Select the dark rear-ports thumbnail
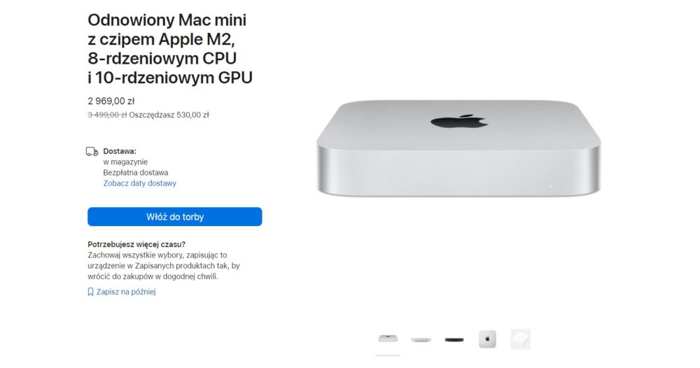Viewport: 700px width, 368px height. click(454, 340)
